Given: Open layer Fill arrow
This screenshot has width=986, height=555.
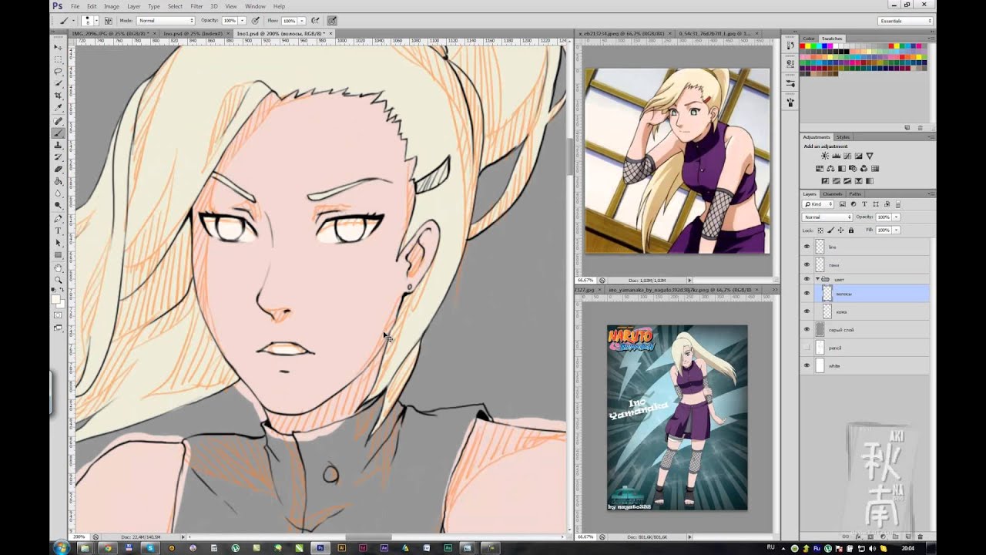Looking at the screenshot, I should point(896,230).
